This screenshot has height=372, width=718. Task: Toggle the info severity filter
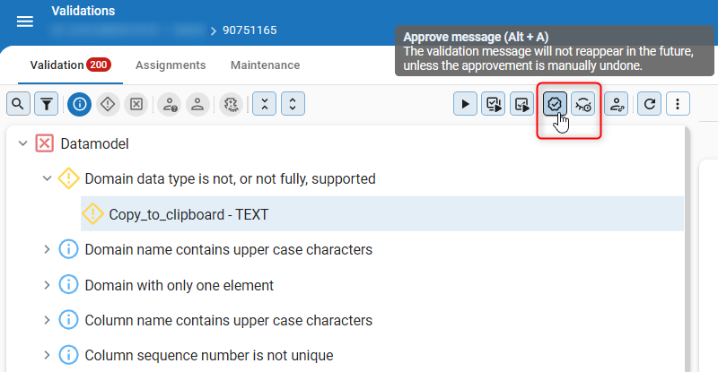point(79,104)
